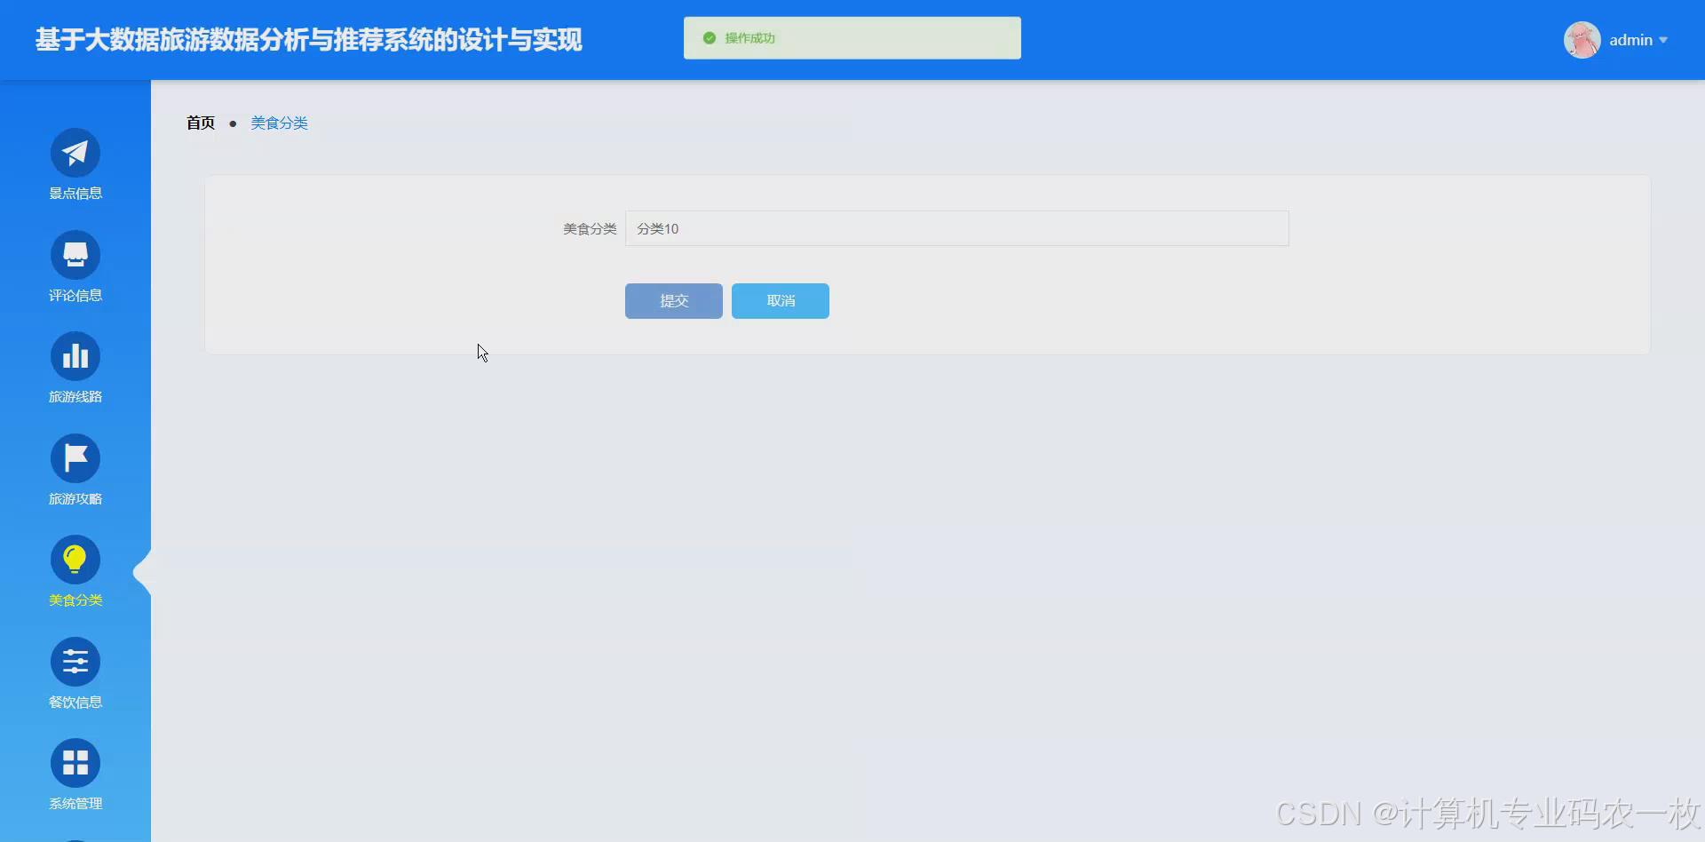Expand the admin account dropdown arrow
This screenshot has width=1705, height=842.
pos(1665,40)
